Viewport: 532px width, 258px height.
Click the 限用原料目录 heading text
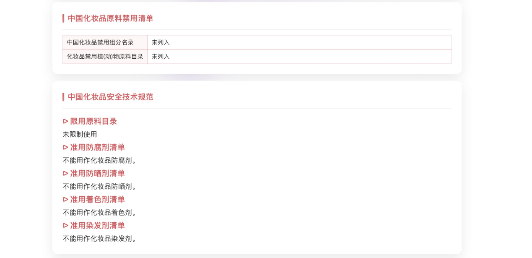point(93,121)
